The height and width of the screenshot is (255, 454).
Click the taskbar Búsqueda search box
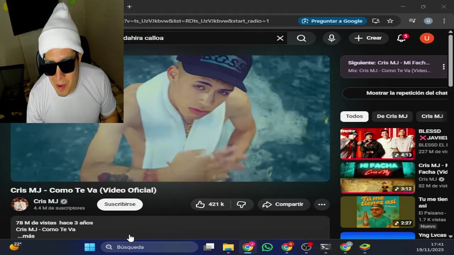[x=150, y=247]
